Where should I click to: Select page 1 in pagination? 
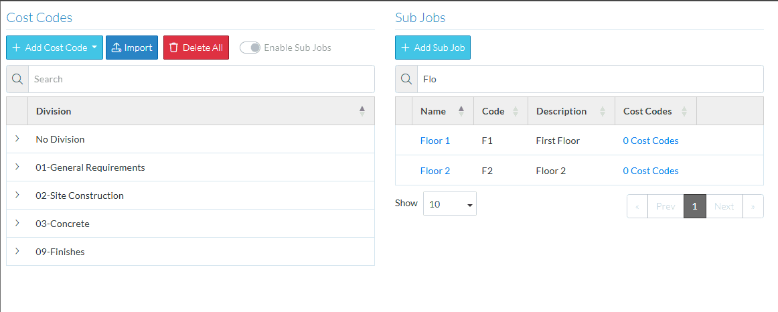point(695,206)
